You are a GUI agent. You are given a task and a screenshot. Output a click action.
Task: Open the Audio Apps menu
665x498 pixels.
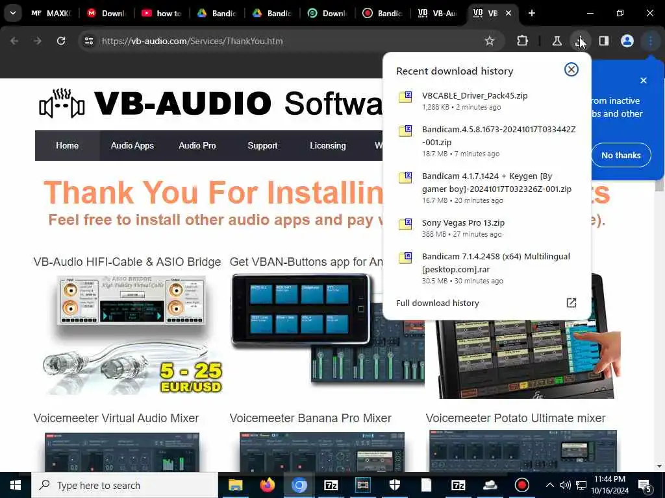click(132, 145)
